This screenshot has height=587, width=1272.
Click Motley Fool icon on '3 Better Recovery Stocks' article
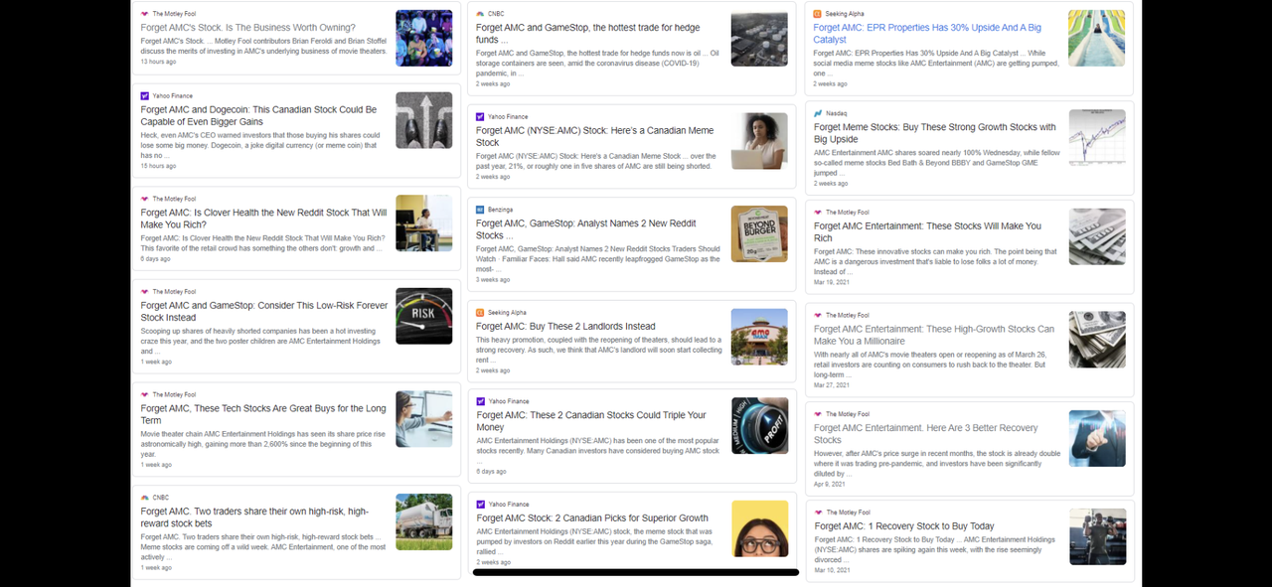[818, 414]
